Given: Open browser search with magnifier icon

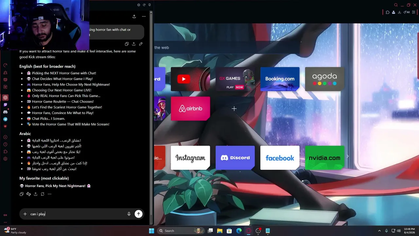Looking at the screenshot, I should tap(396, 5).
